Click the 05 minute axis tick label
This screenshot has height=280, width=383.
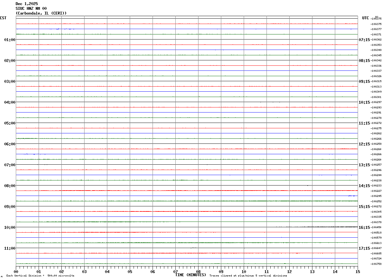130,271
